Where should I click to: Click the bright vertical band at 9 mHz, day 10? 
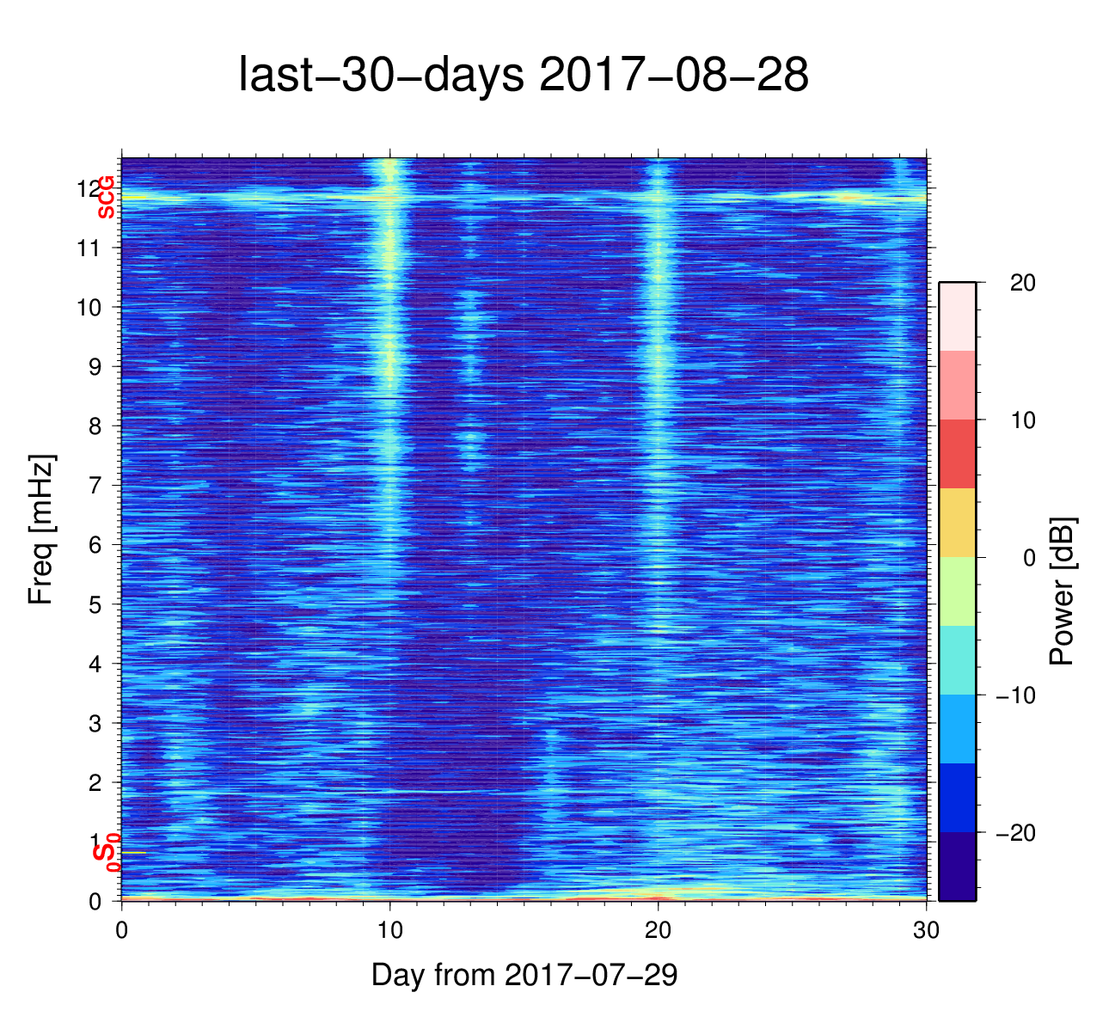pos(390,366)
